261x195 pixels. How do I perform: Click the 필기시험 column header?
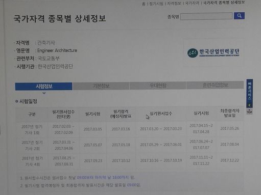(92, 114)
